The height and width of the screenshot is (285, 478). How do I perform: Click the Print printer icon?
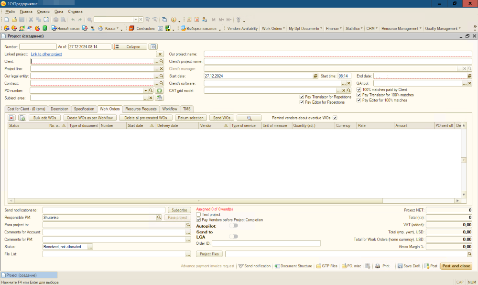pyautogui.click(x=378, y=266)
